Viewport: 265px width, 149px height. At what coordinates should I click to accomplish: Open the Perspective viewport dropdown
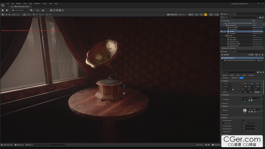coord(173,14)
